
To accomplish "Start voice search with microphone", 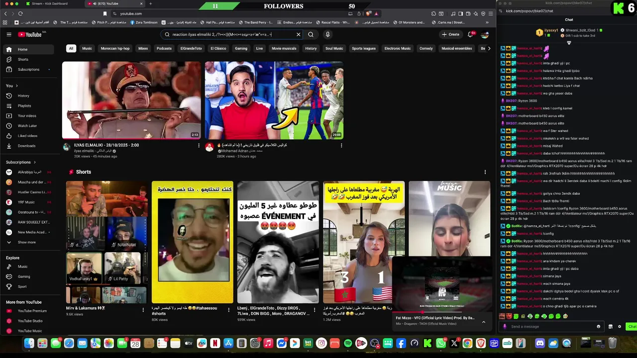I will tap(327, 34).
